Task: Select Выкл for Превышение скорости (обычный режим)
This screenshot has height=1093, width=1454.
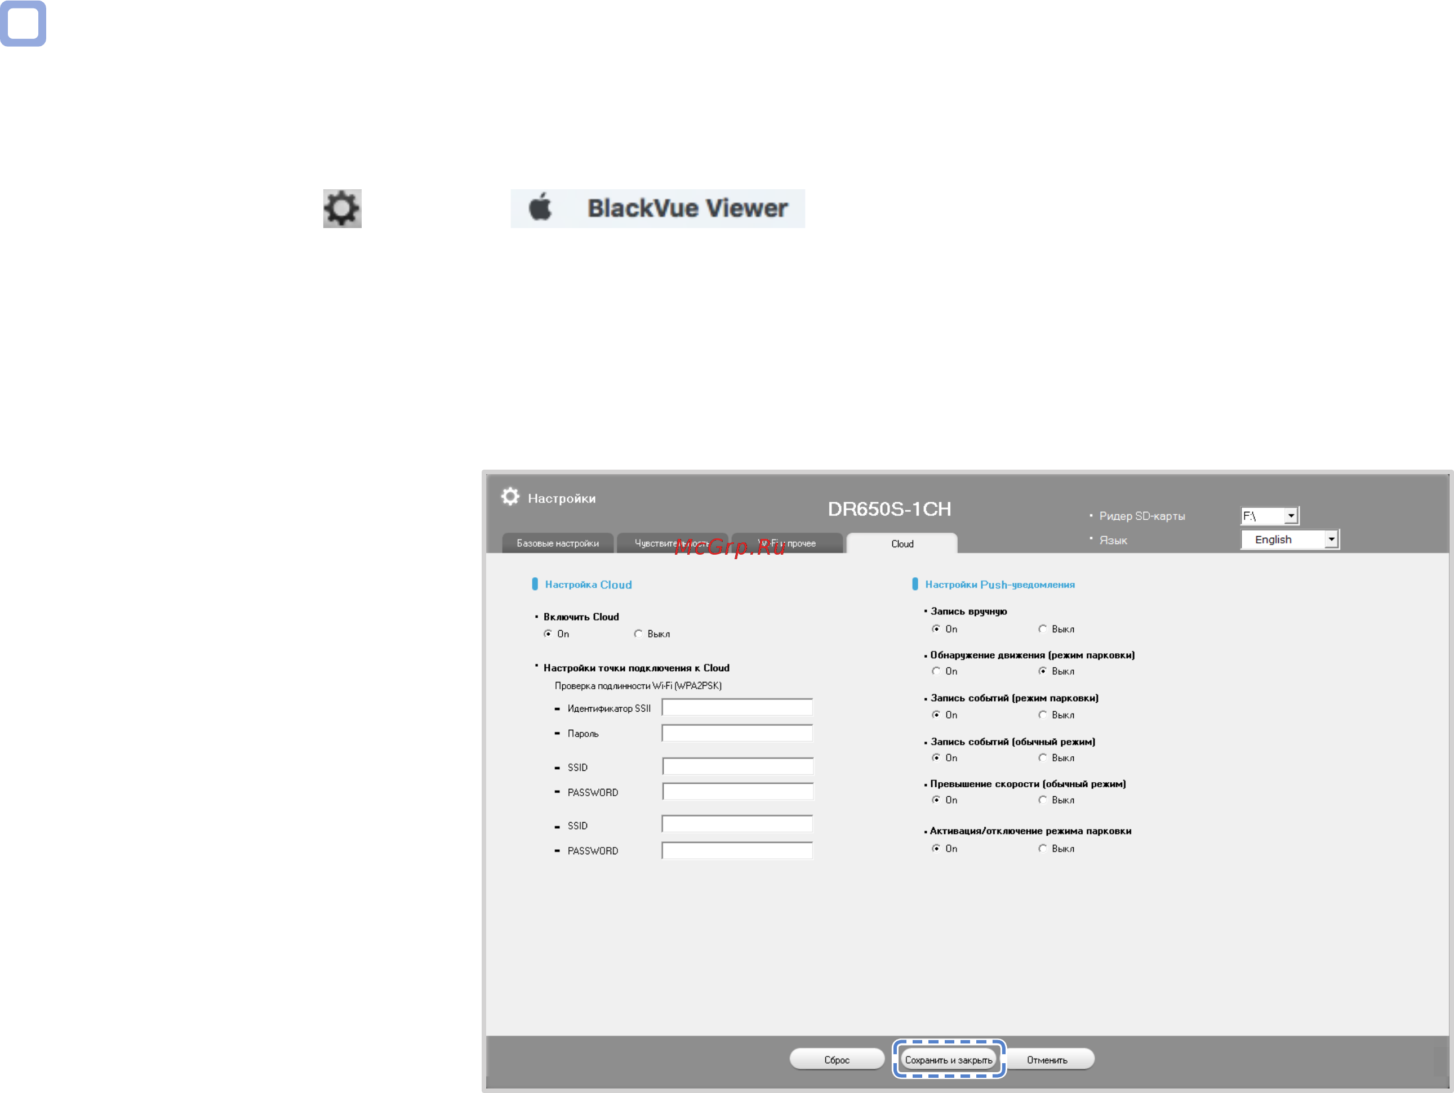Action: (x=1043, y=800)
